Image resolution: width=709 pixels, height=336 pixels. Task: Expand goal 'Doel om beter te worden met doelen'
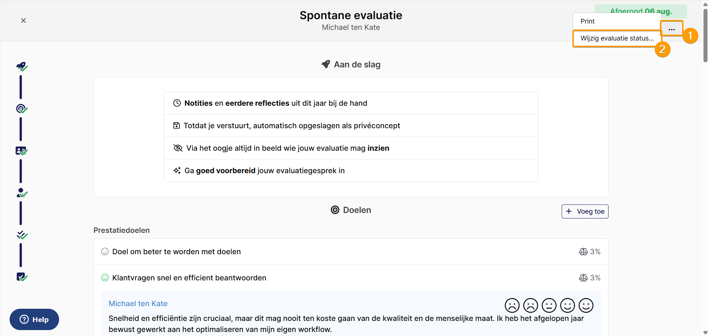click(351, 252)
